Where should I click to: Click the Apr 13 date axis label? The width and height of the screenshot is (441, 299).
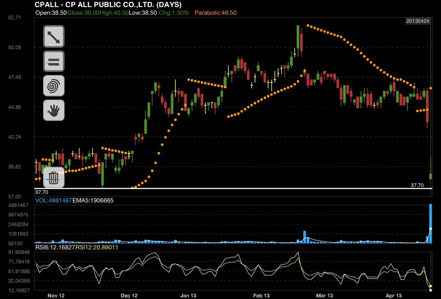(394, 296)
